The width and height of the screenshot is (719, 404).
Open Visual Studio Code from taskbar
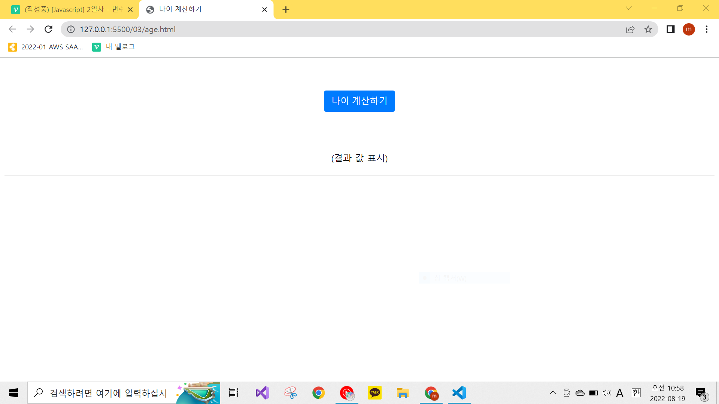459,393
